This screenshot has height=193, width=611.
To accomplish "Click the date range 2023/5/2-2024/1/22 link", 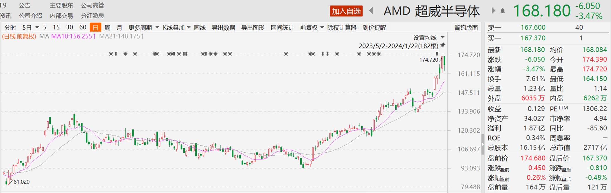I will click(x=398, y=46).
